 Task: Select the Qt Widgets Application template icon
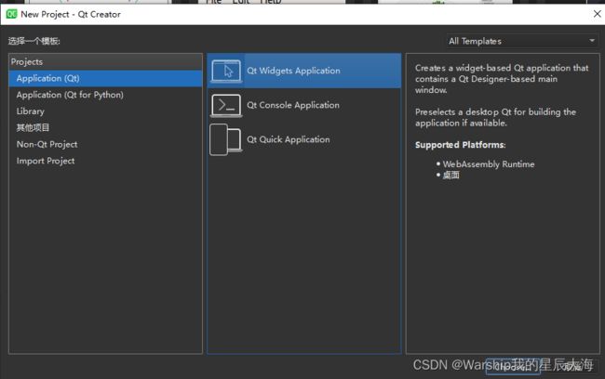pos(226,71)
